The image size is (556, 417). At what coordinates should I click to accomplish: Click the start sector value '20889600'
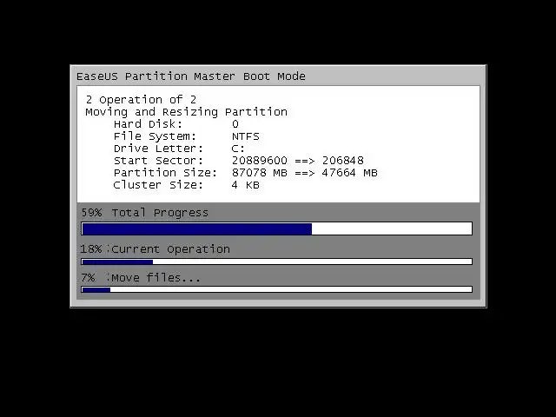[260, 161]
